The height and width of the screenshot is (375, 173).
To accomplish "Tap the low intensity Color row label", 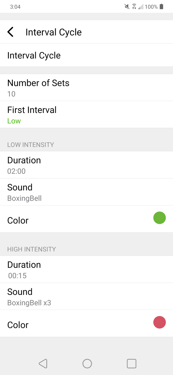I will (x=18, y=220).
